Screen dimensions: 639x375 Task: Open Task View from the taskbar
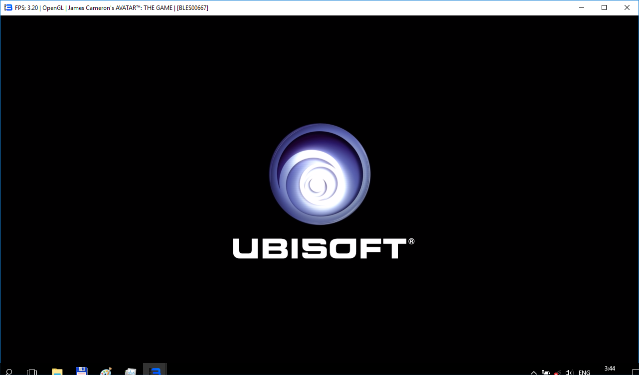[x=32, y=372]
